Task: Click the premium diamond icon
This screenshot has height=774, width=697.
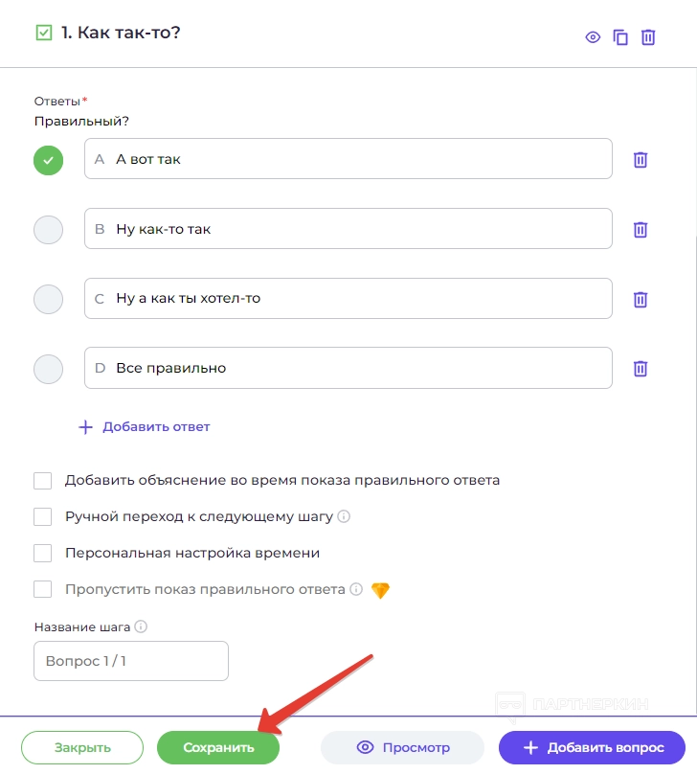Action: (x=380, y=590)
